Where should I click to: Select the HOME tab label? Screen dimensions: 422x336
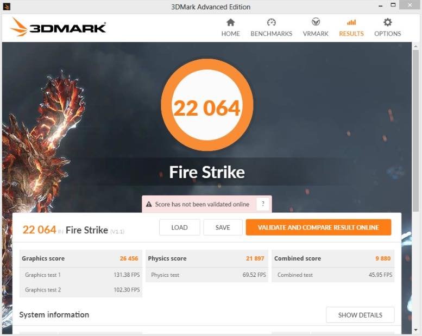(x=230, y=34)
